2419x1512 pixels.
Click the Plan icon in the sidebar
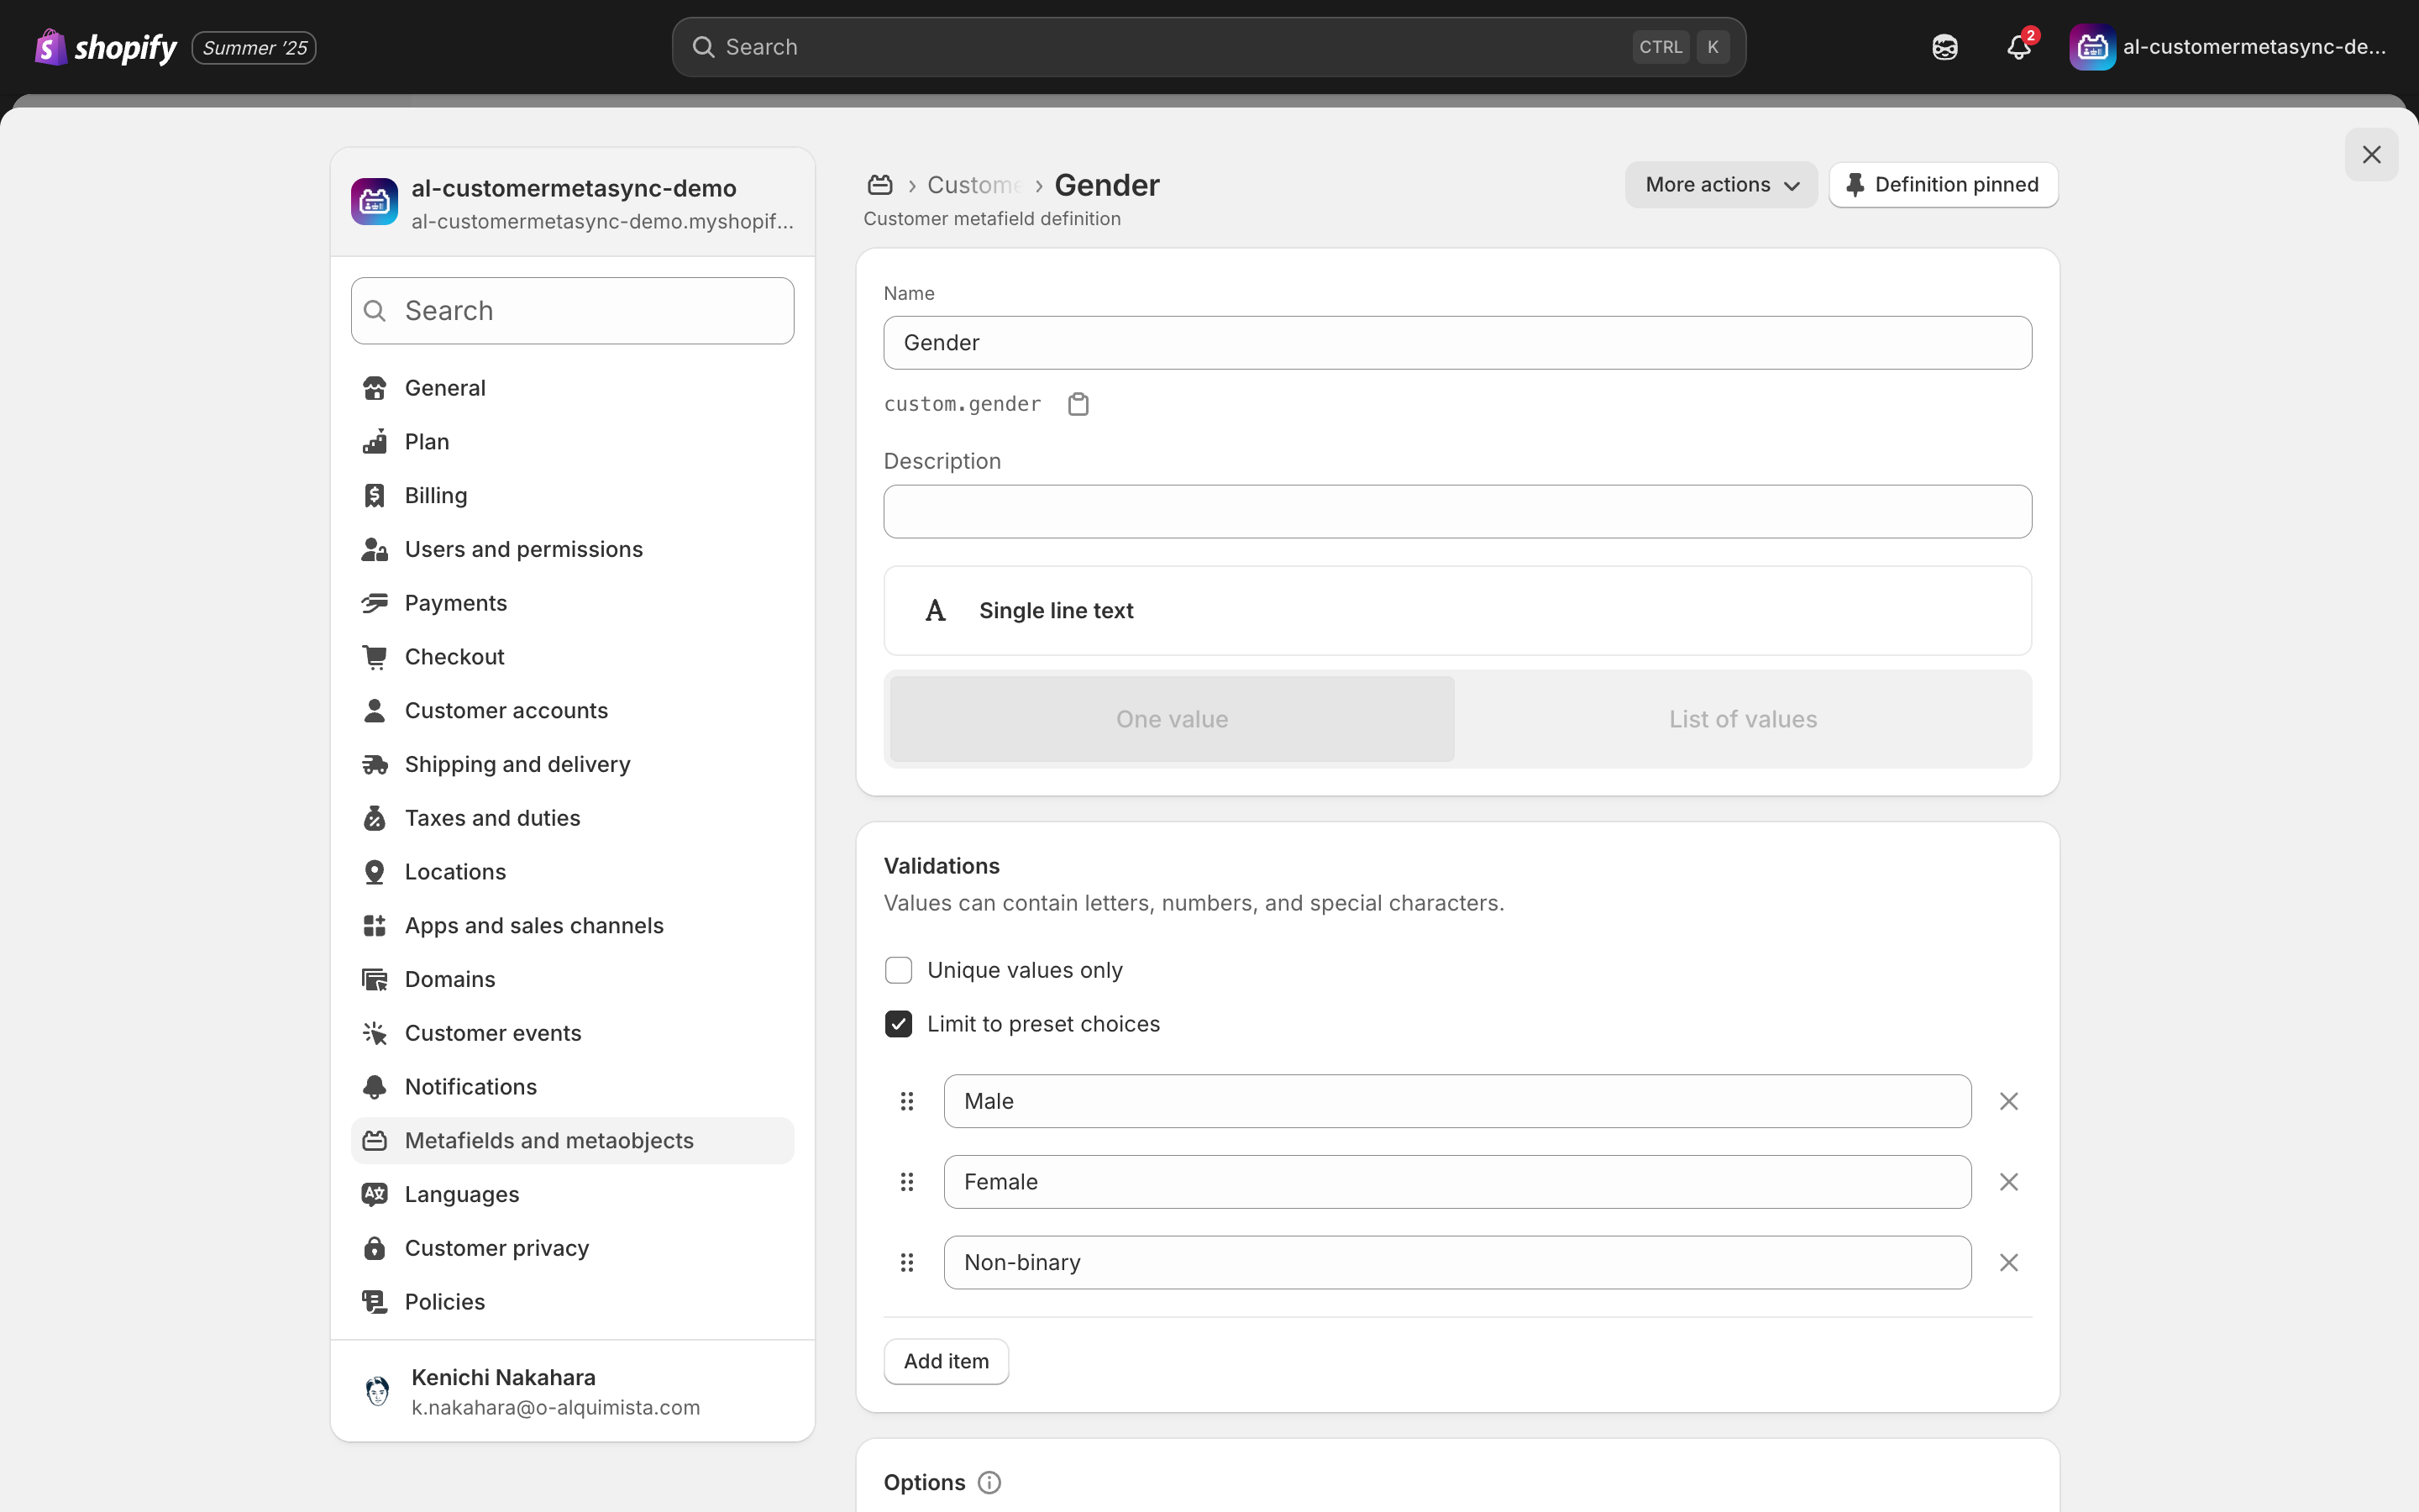point(375,441)
